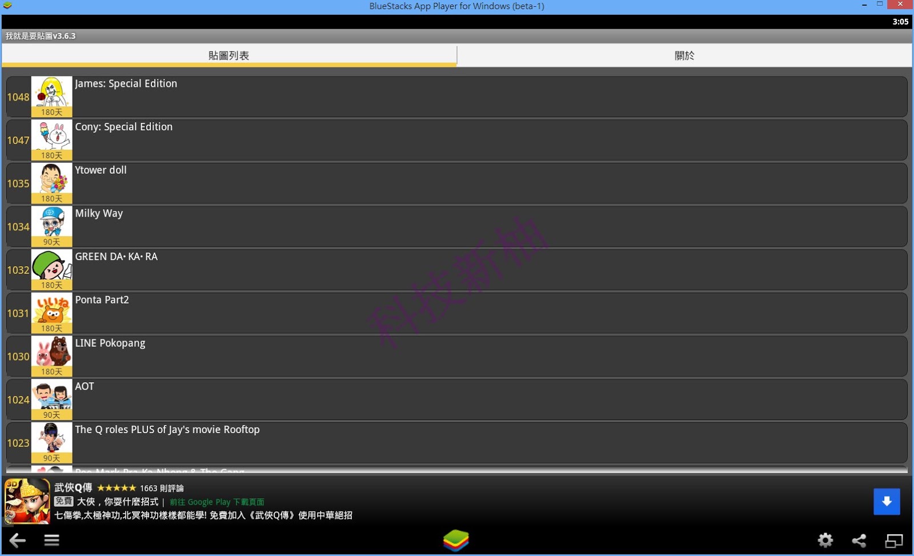
Task: Click sticker number 1030
Action: pyautogui.click(x=18, y=357)
